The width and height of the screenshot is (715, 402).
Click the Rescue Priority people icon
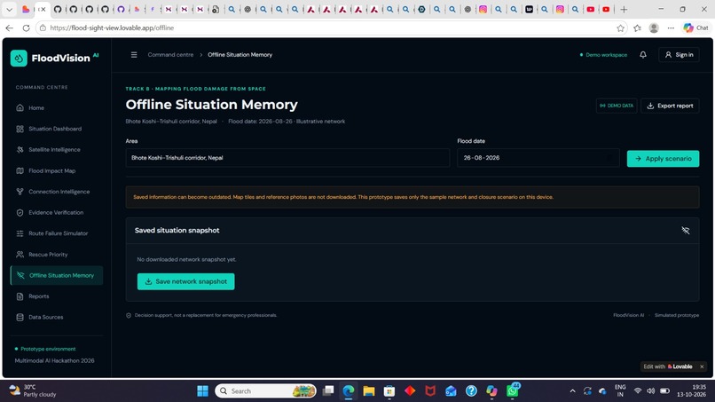(x=20, y=254)
